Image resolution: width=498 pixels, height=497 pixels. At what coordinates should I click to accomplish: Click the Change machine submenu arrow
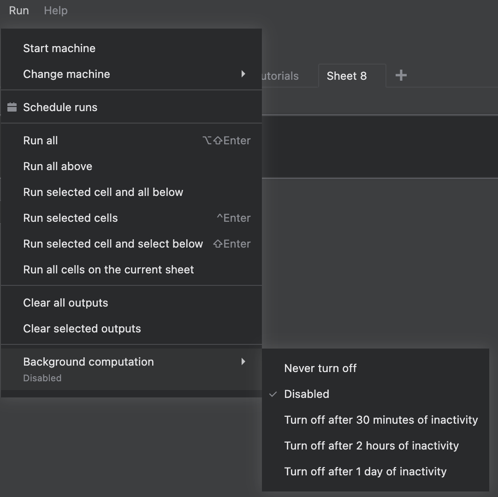pos(243,74)
